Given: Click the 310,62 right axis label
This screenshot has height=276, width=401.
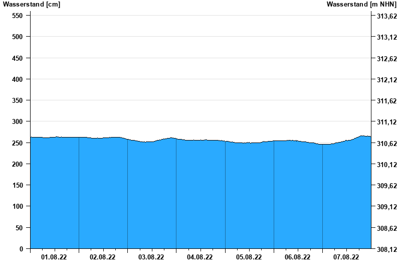Looking at the screenshot, I should point(387,144).
